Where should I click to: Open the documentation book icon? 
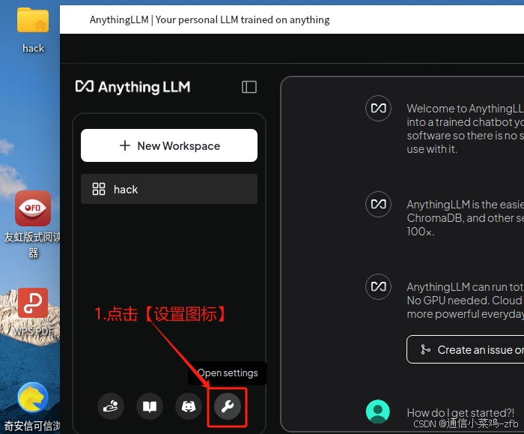pyautogui.click(x=150, y=406)
